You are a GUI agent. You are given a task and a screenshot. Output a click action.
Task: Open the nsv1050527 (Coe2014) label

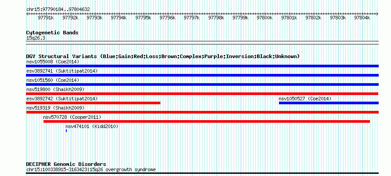point(305,99)
